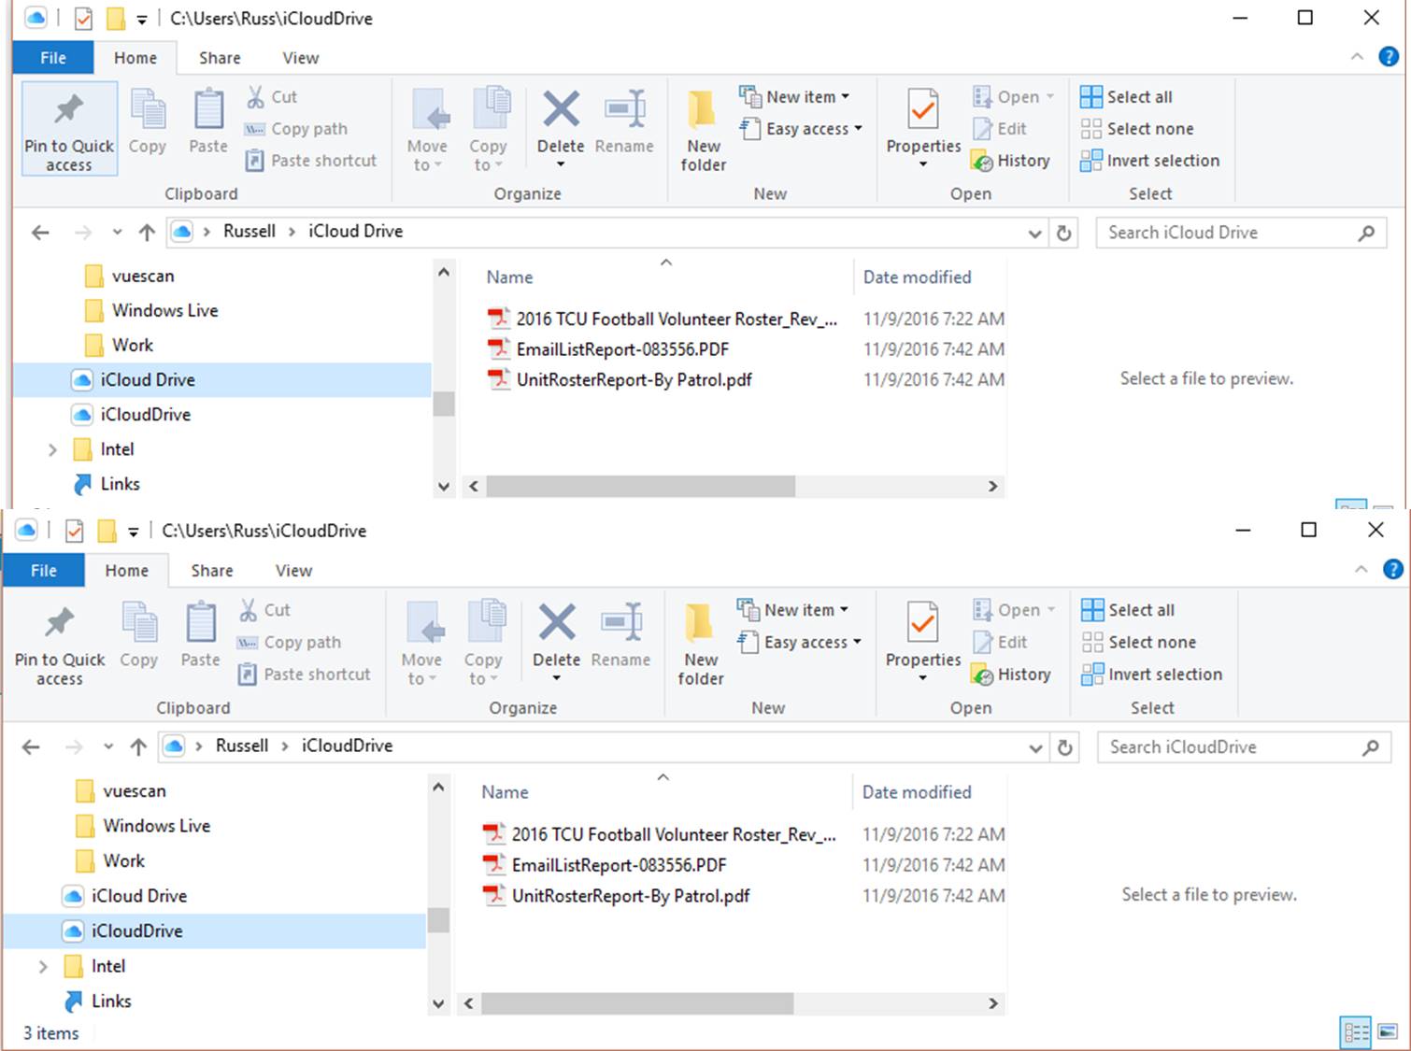This screenshot has height=1051, width=1411.
Task: Switch to View tab in top window
Action: pos(301,58)
